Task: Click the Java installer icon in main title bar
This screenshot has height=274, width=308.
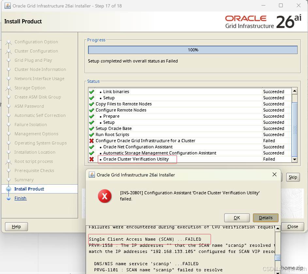Action: coord(8,6)
